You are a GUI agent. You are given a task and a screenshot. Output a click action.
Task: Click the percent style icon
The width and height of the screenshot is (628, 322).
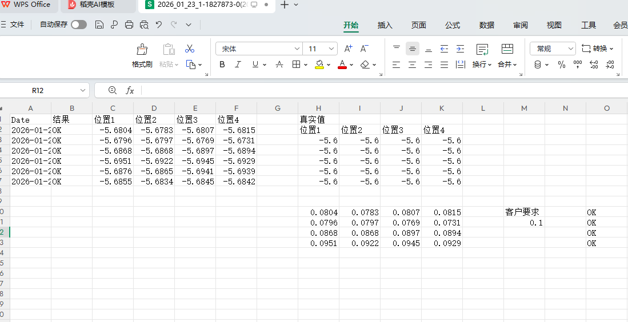click(562, 65)
